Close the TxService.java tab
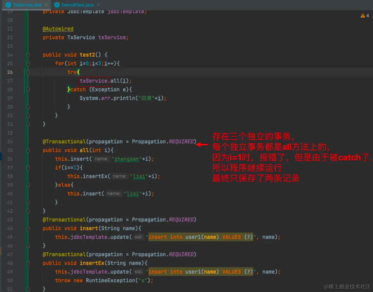The width and height of the screenshot is (373, 292). [47, 5]
